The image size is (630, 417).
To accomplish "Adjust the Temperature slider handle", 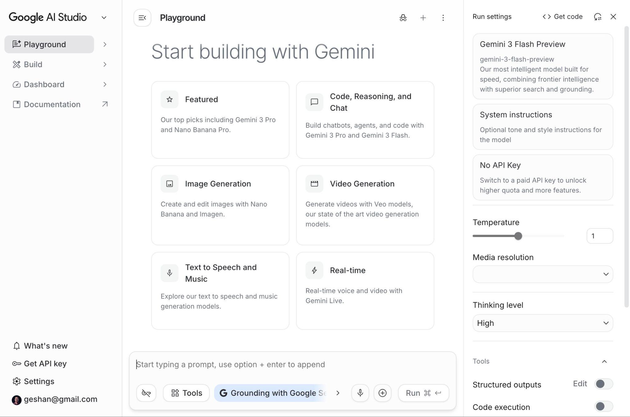I will coord(518,236).
